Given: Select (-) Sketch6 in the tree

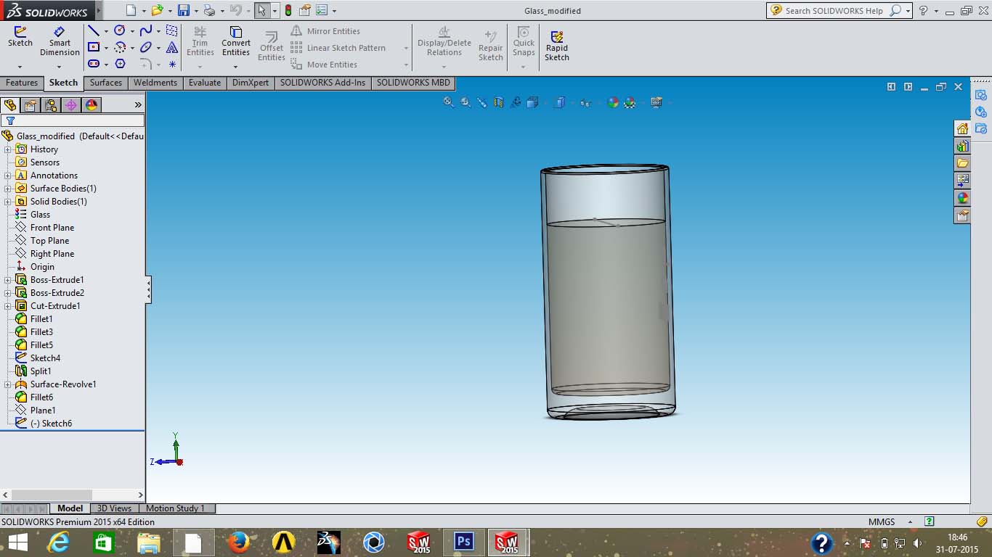Looking at the screenshot, I should [51, 424].
